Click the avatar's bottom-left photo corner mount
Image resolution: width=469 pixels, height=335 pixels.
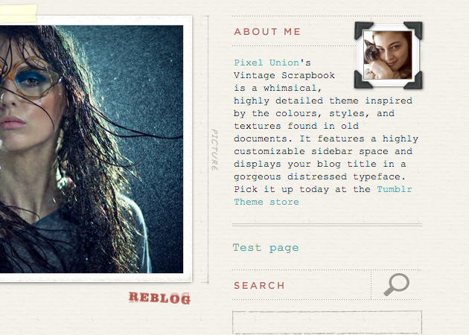pos(363,80)
